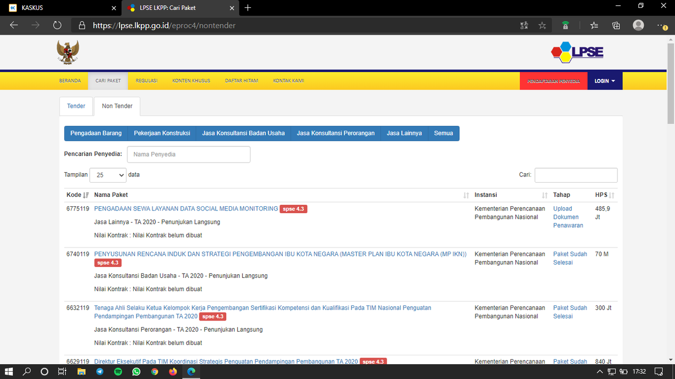Open the green lock VPN extension icon

pos(565,25)
